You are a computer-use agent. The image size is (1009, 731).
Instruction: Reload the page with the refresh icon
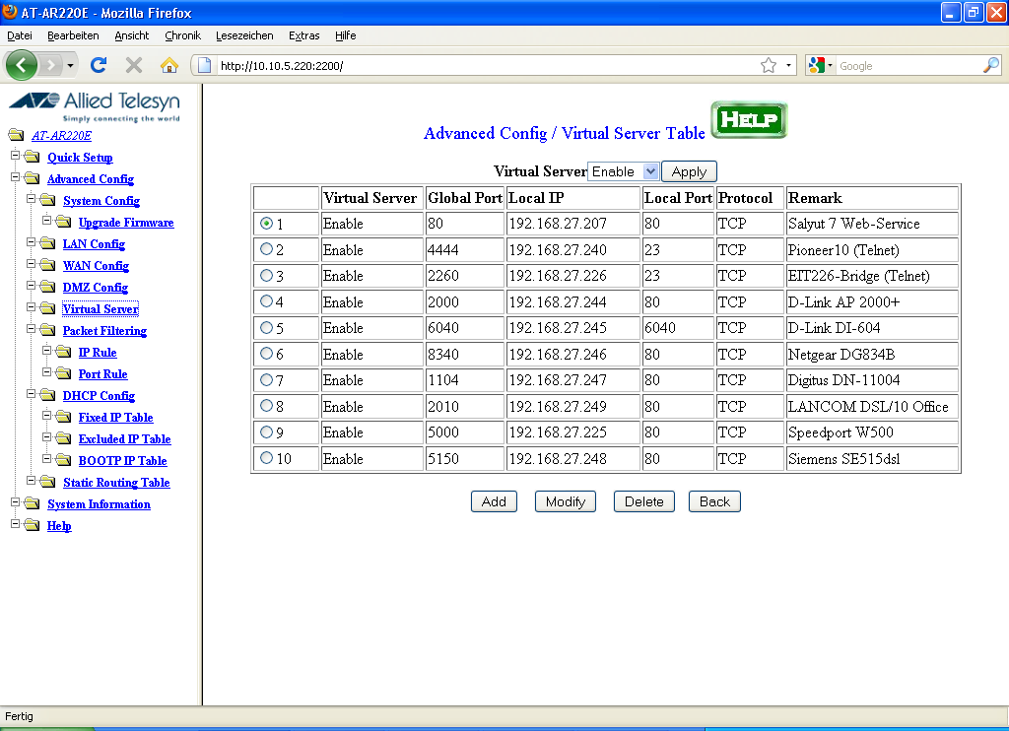tap(99, 65)
